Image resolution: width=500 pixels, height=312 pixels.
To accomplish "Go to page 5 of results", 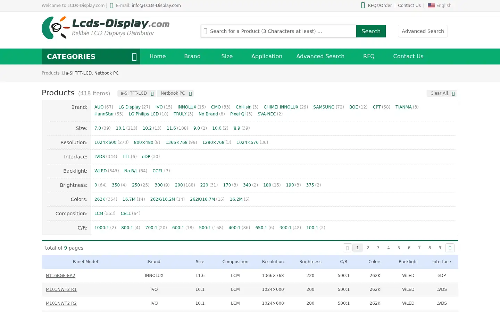I will 399,248.
